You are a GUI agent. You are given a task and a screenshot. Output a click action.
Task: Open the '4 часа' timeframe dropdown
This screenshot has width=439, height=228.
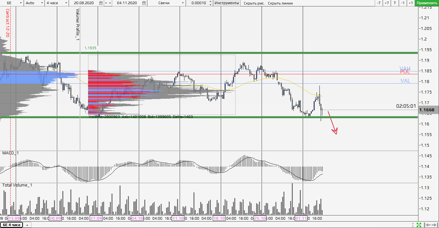(x=66, y=3)
